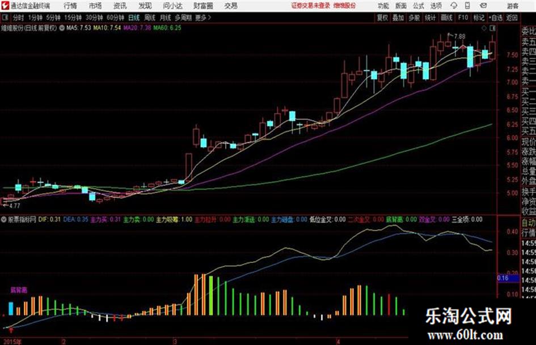
Task: Click the MA60: 6.25 green label
Action: (167, 28)
